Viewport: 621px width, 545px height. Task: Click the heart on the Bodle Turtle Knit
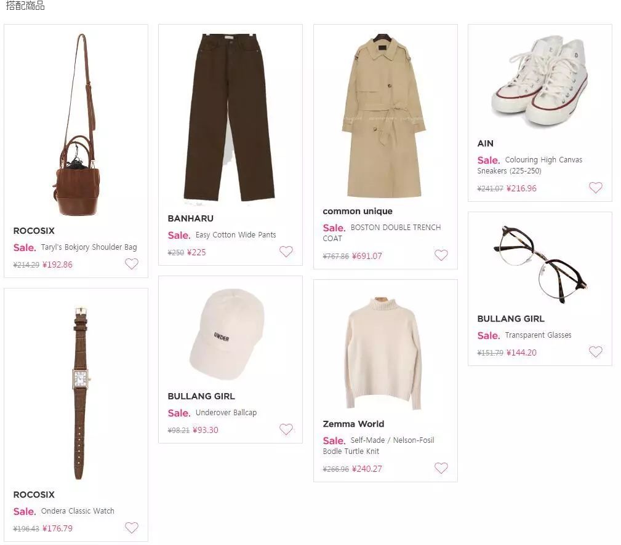tap(441, 468)
